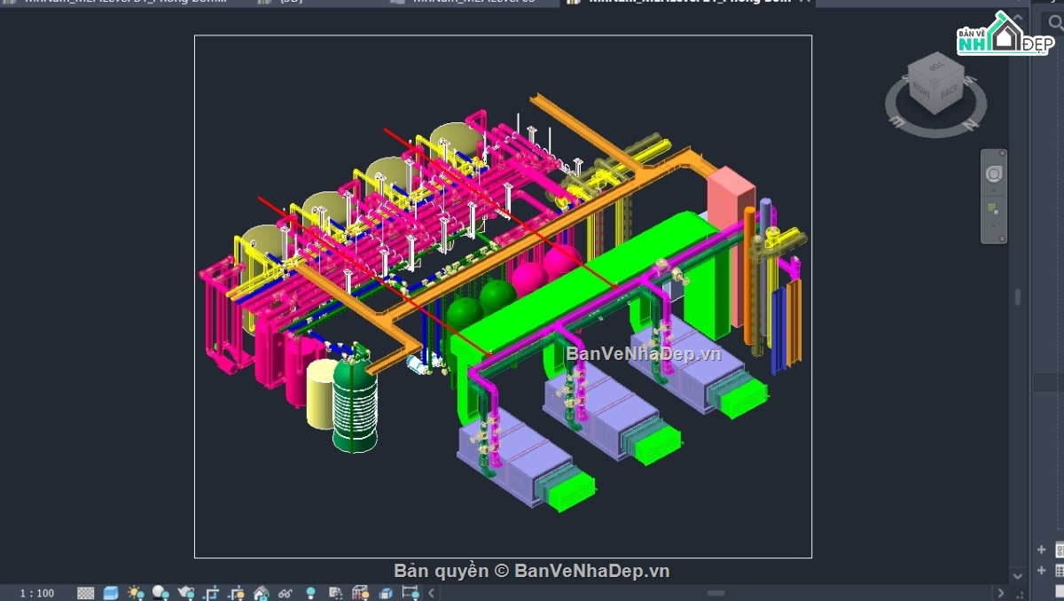
Task: Toggle the grid display icon in status bar
Action: point(86,593)
